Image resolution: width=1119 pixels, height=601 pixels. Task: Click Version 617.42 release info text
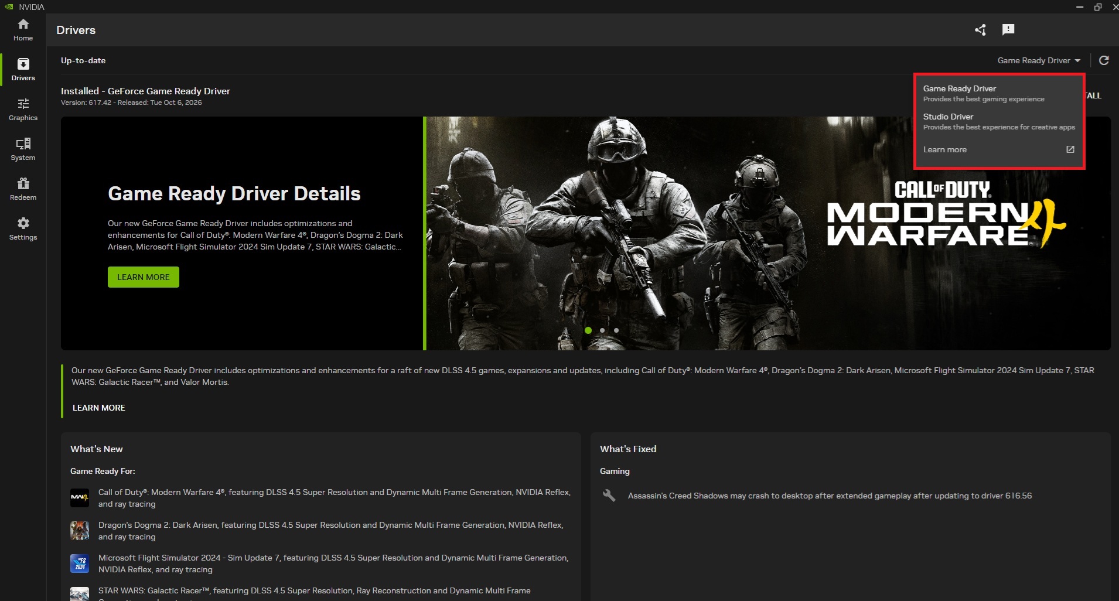pyautogui.click(x=131, y=103)
